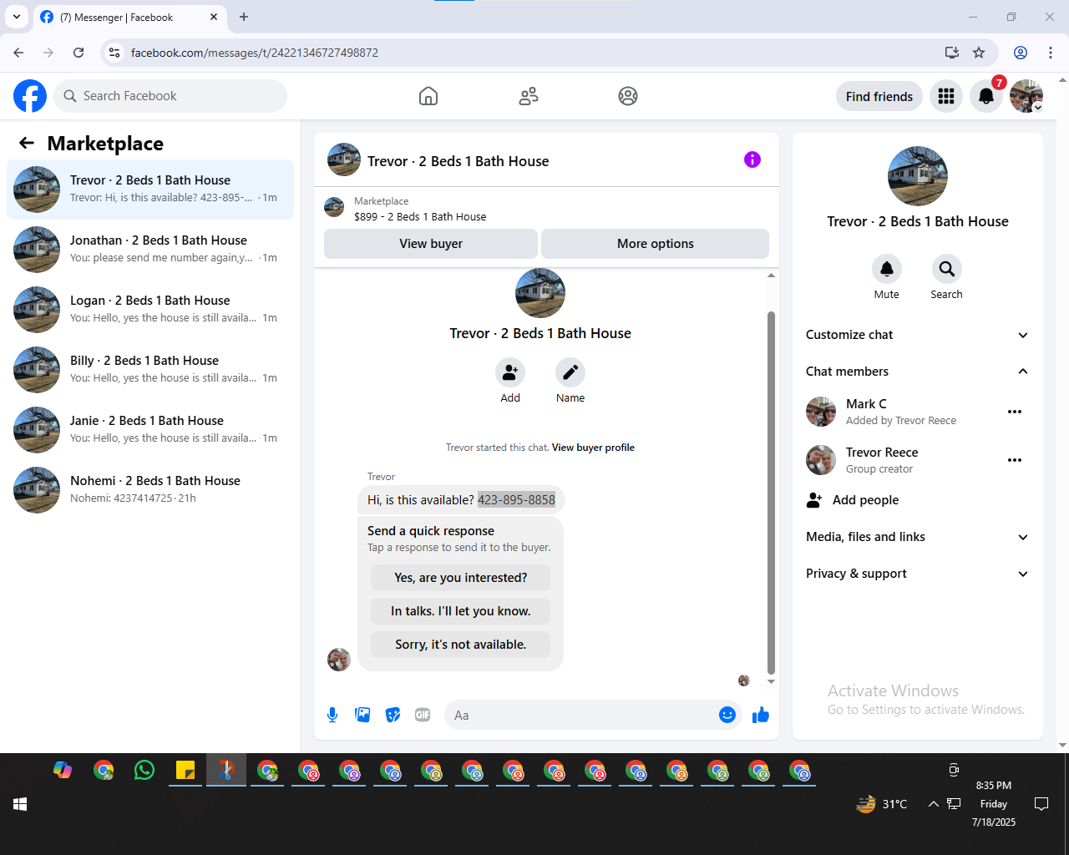The width and height of the screenshot is (1069, 855).
Task: Open a new browser tab
Action: pyautogui.click(x=244, y=17)
